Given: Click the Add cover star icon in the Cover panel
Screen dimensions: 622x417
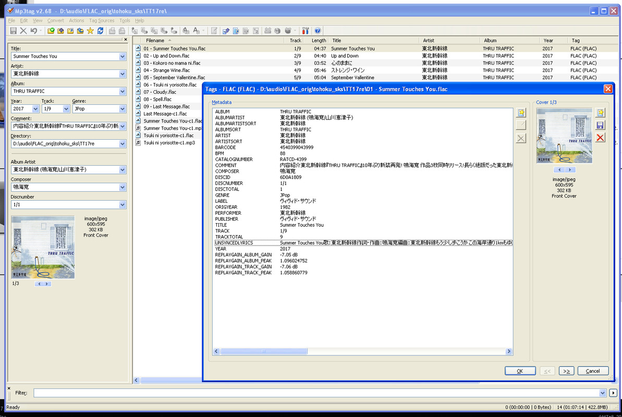Looking at the screenshot, I should (x=601, y=113).
